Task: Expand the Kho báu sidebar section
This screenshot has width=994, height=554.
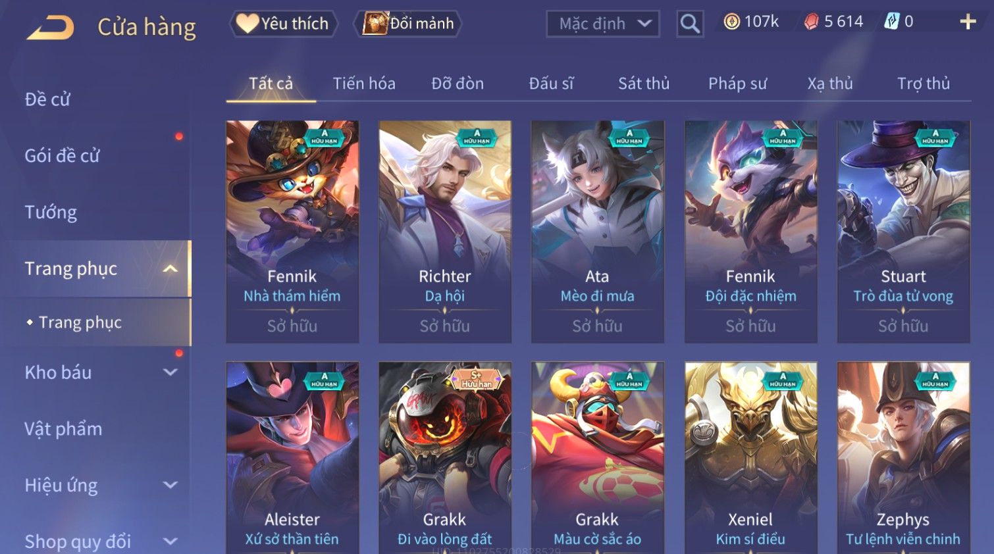Action: tap(170, 372)
